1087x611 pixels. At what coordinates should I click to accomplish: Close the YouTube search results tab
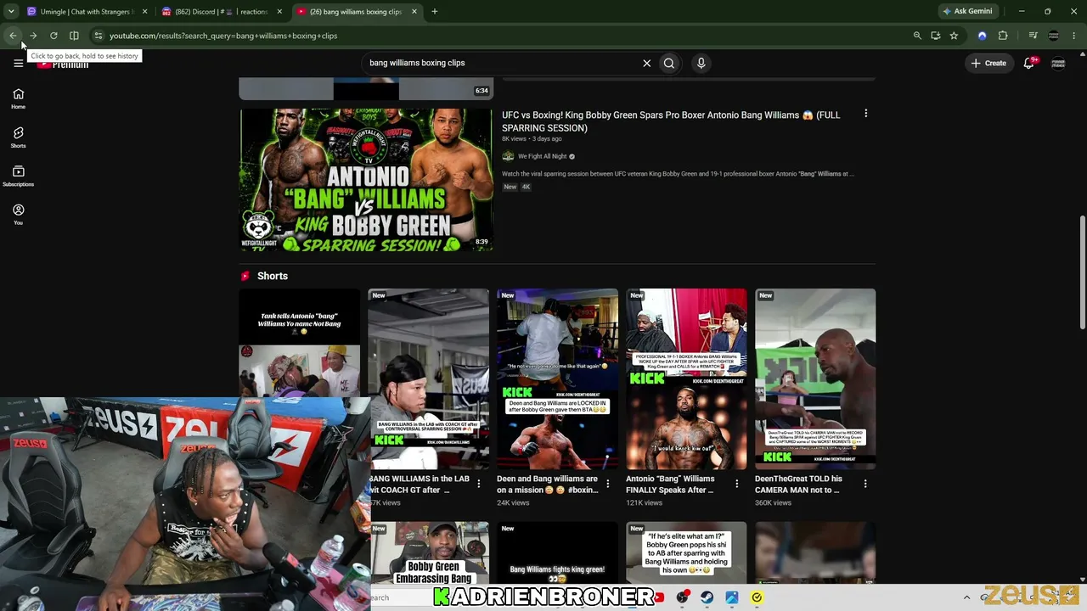(x=414, y=12)
